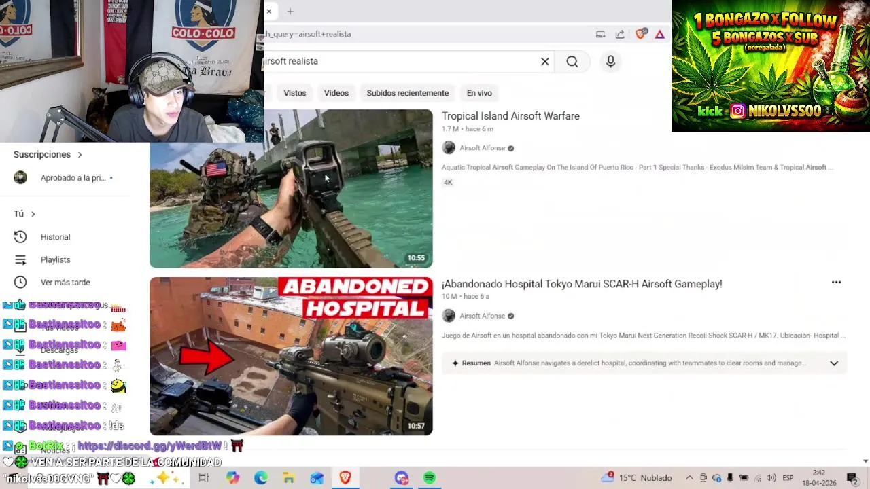Image resolution: width=870 pixels, height=489 pixels.
Task: Open Spotify from the taskbar
Action: click(430, 478)
